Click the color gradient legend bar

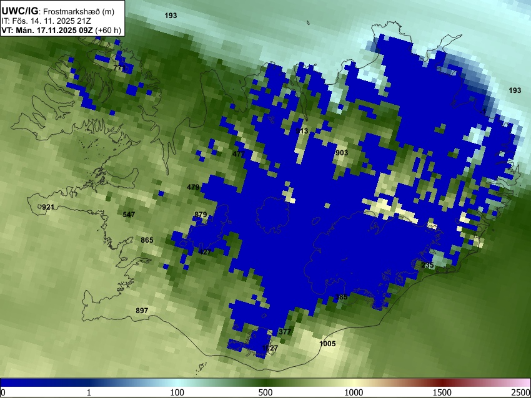[x=265, y=383]
